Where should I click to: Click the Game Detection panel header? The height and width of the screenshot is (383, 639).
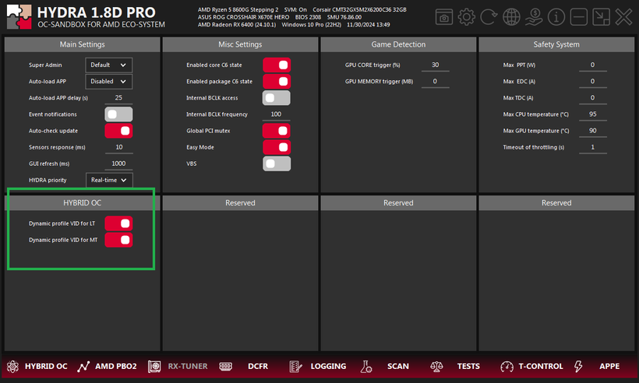398,44
